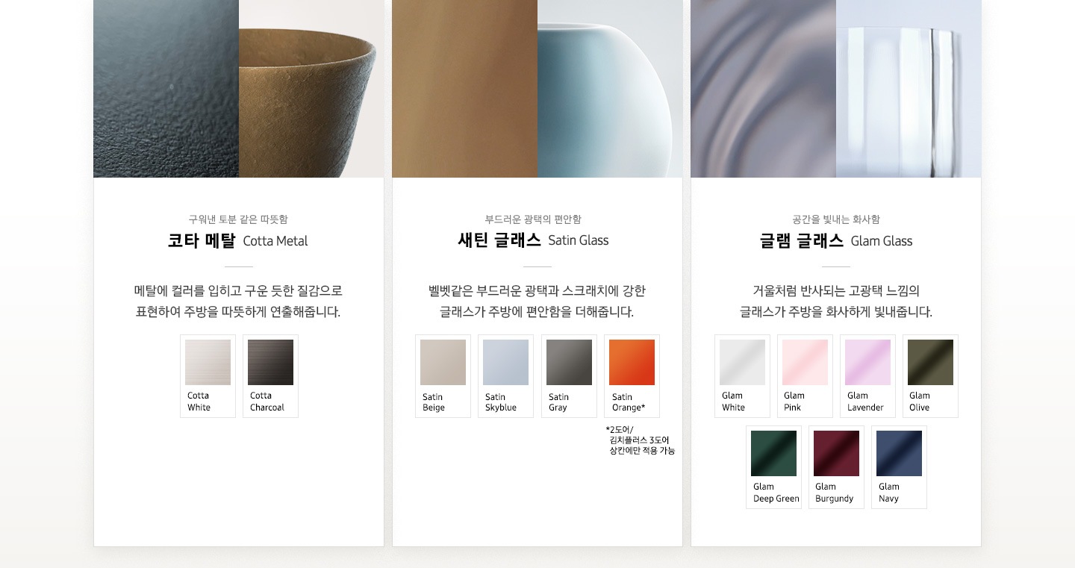Image resolution: width=1075 pixels, height=568 pixels.
Task: Choose the Cotta Charcoal swatch
Action: (270, 376)
